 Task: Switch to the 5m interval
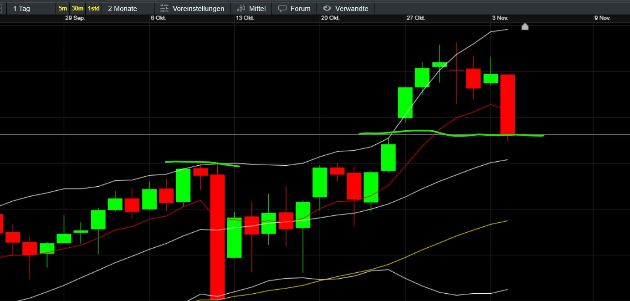tap(62, 9)
